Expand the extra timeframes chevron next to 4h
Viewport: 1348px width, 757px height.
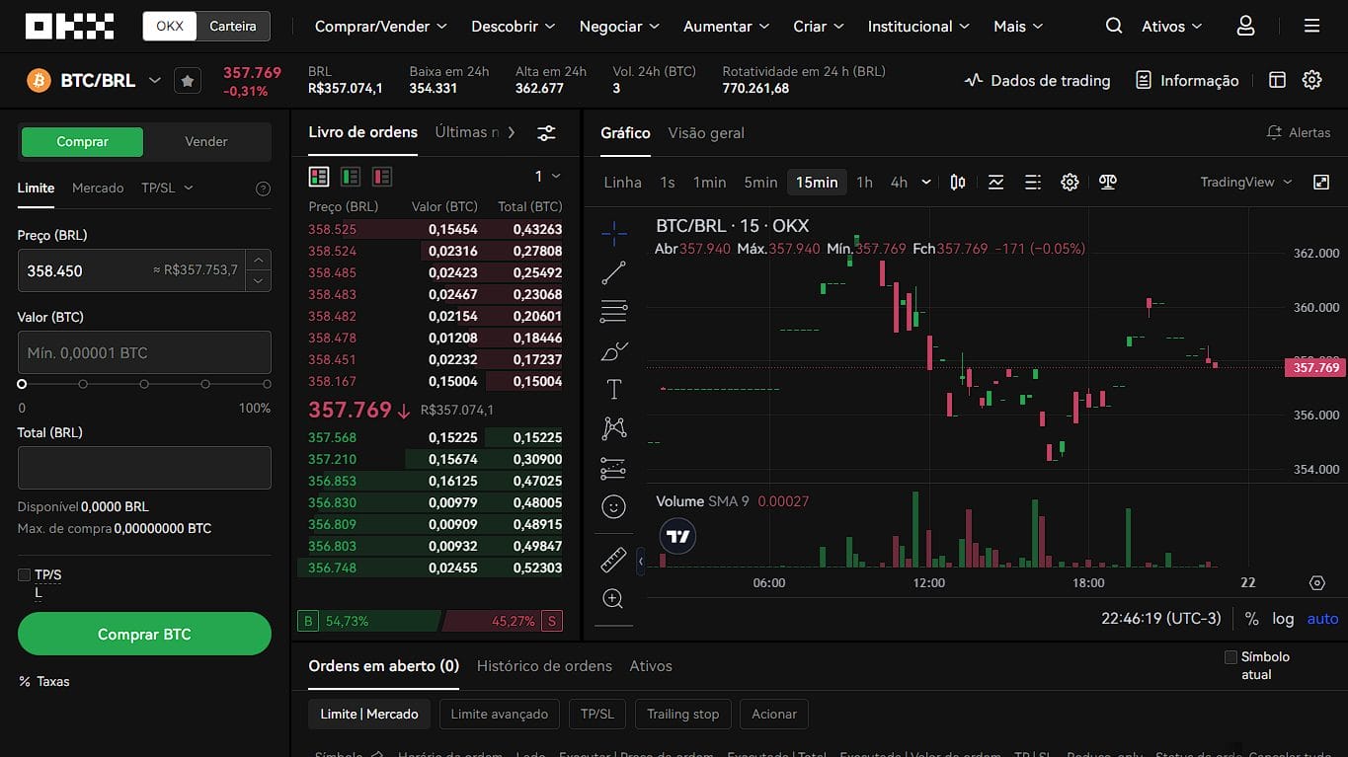click(924, 182)
